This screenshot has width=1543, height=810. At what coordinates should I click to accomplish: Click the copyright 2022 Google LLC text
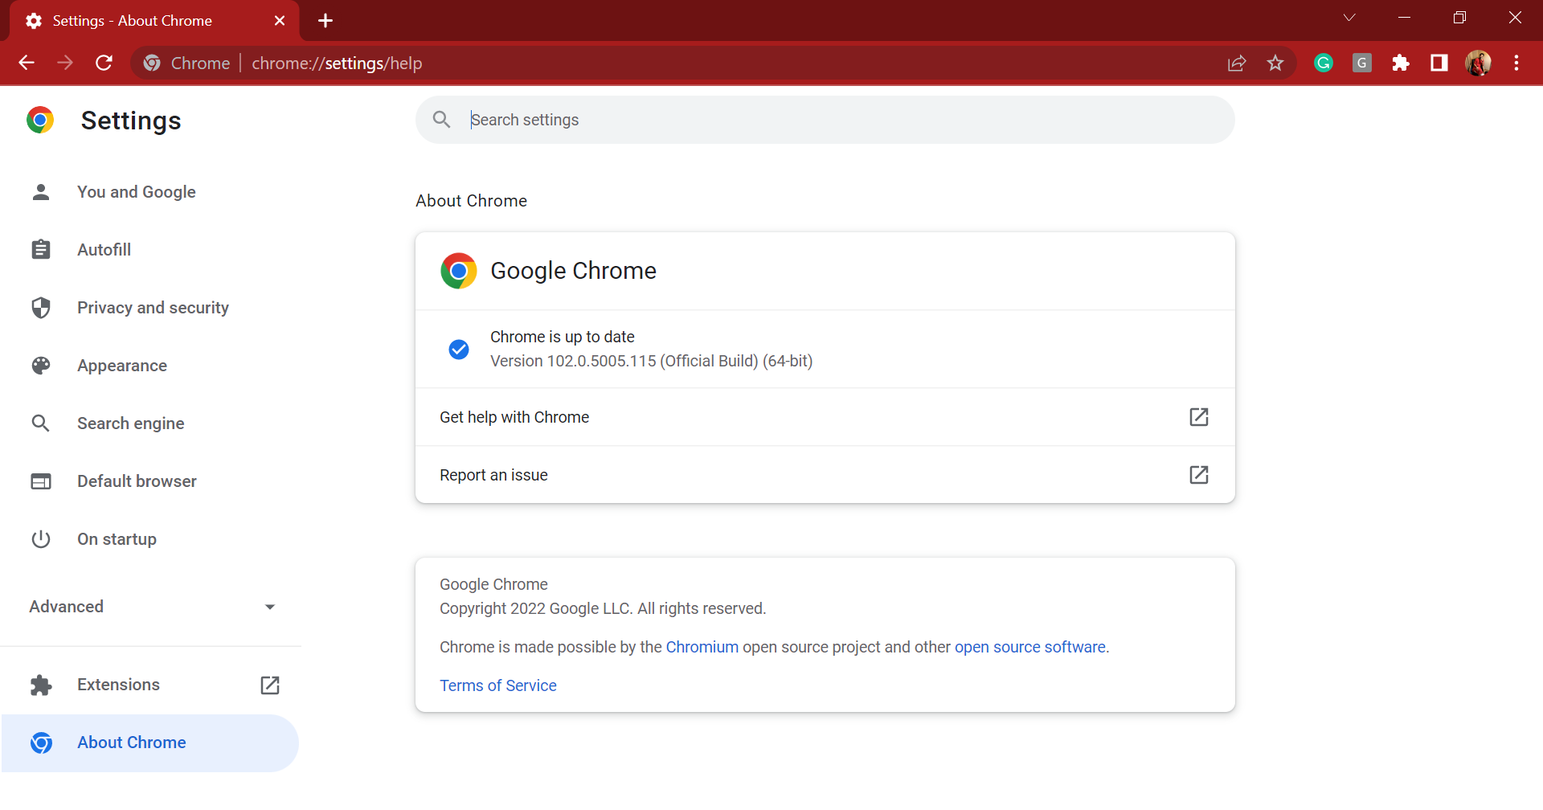603,608
